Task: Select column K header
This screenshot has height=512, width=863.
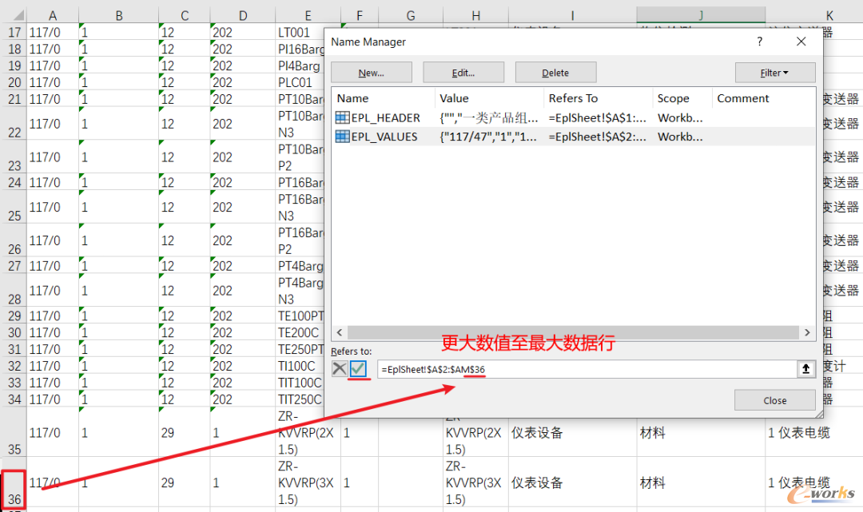Action: 829,15
